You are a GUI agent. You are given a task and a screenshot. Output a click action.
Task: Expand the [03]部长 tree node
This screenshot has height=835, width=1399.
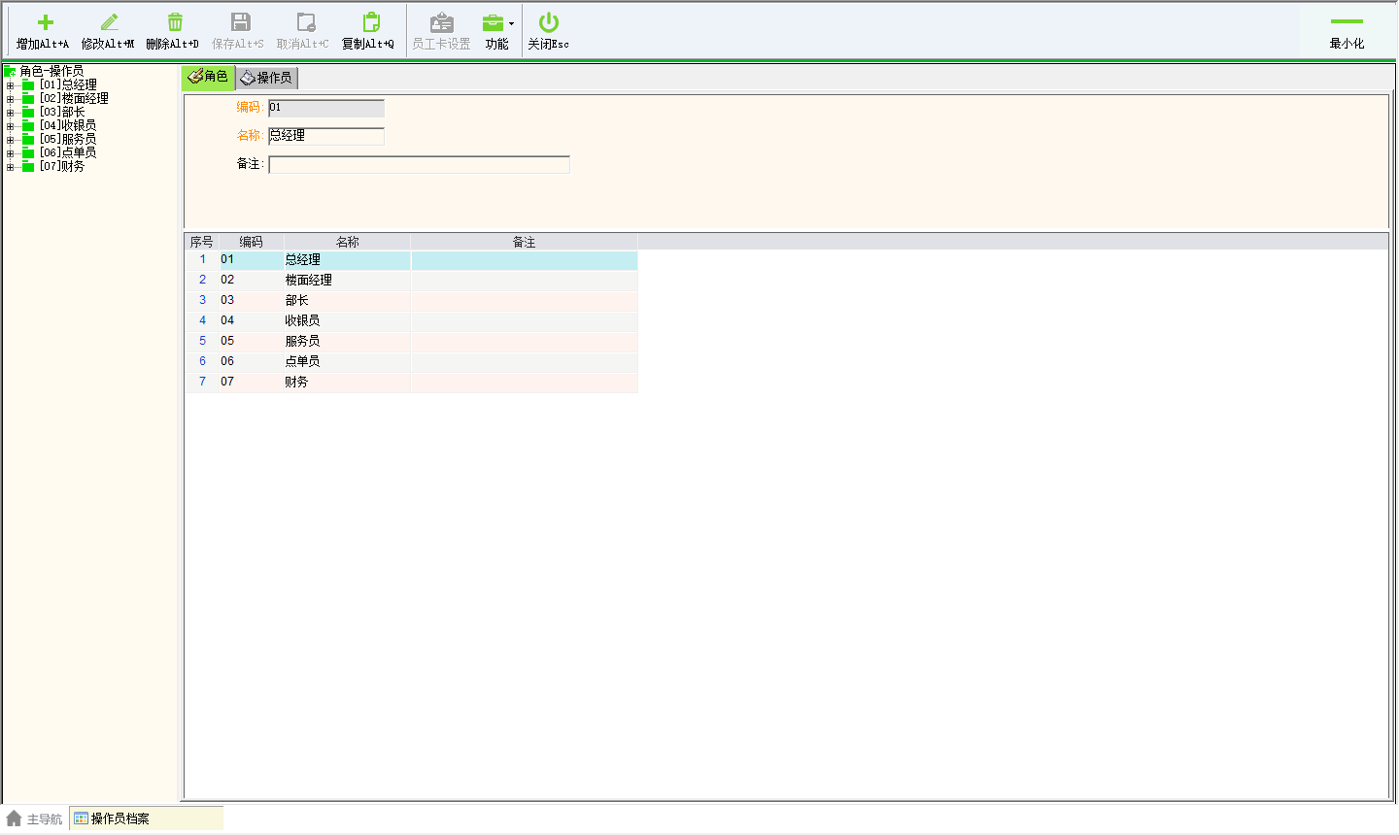(x=10, y=113)
